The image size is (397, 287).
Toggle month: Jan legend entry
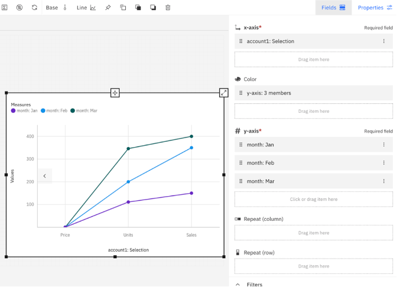click(24, 110)
